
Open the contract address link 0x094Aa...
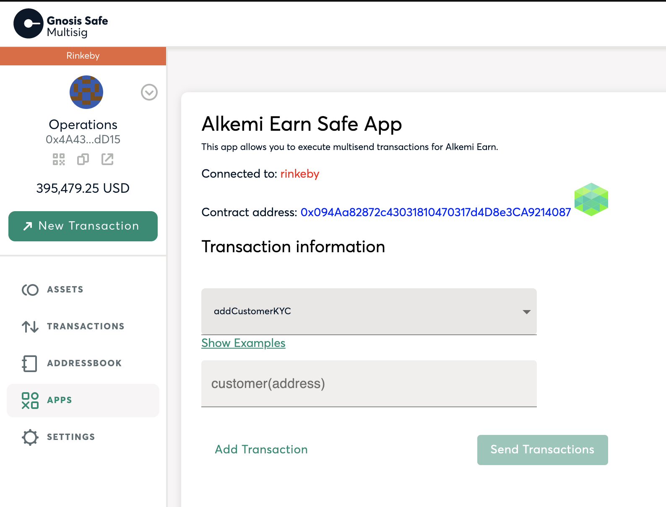[436, 212]
